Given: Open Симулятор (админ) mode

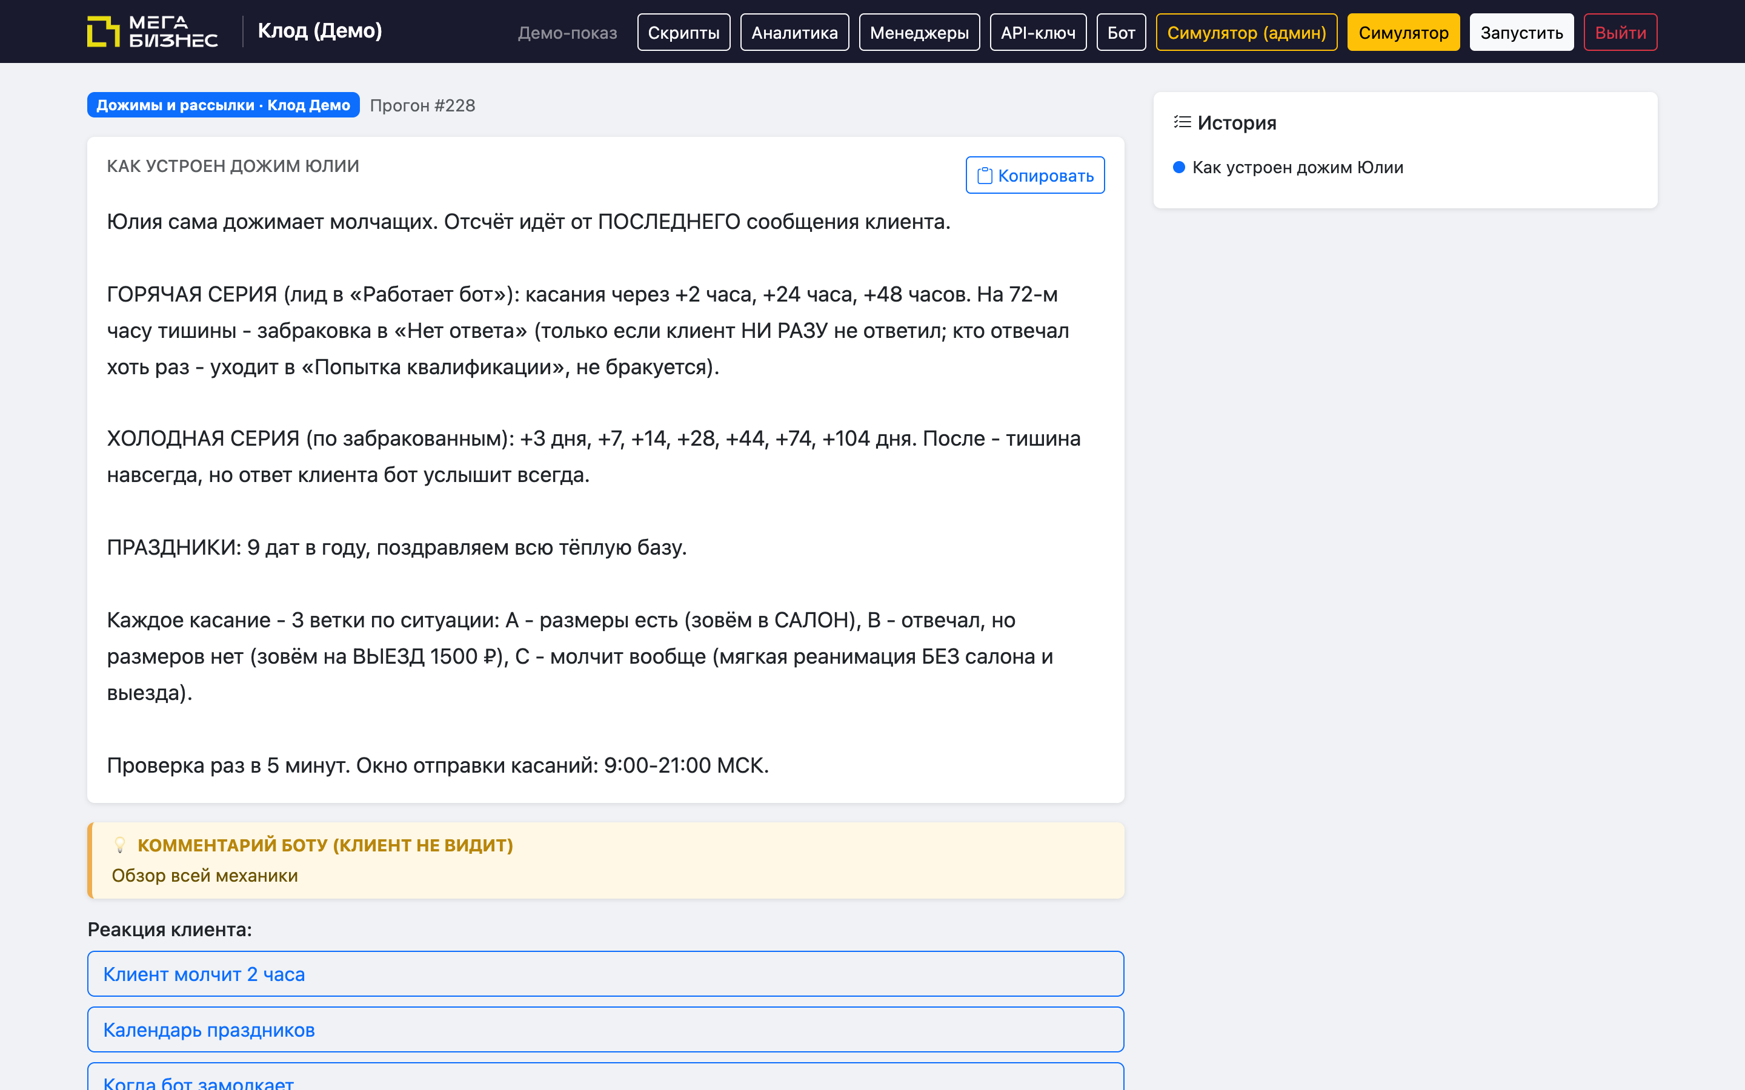Looking at the screenshot, I should point(1246,33).
